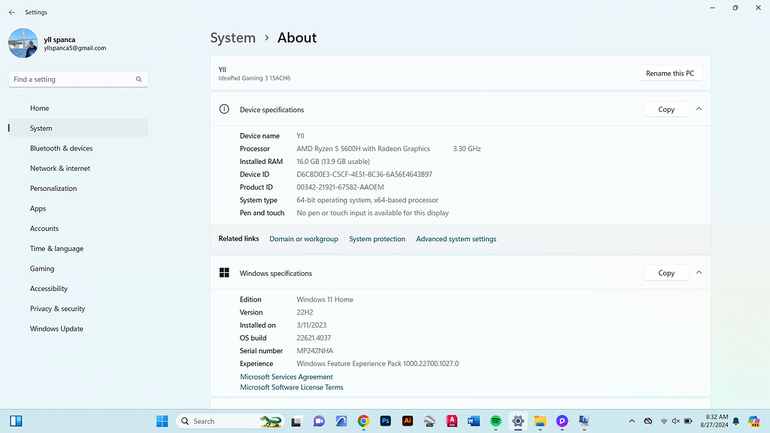770x433 pixels.
Task: Open Spotify from the taskbar
Action: (x=496, y=421)
